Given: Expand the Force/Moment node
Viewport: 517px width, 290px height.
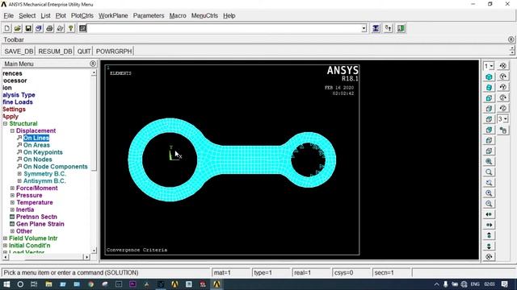Looking at the screenshot, I should coord(12,188).
